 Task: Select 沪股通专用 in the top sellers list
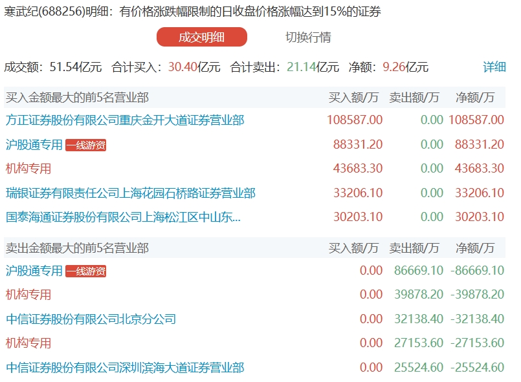click(x=34, y=271)
